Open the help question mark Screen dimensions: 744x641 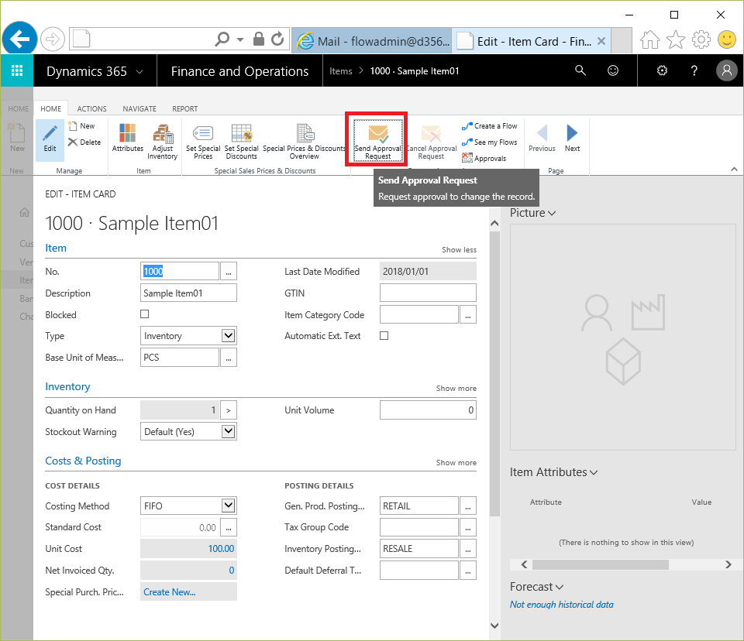point(694,70)
